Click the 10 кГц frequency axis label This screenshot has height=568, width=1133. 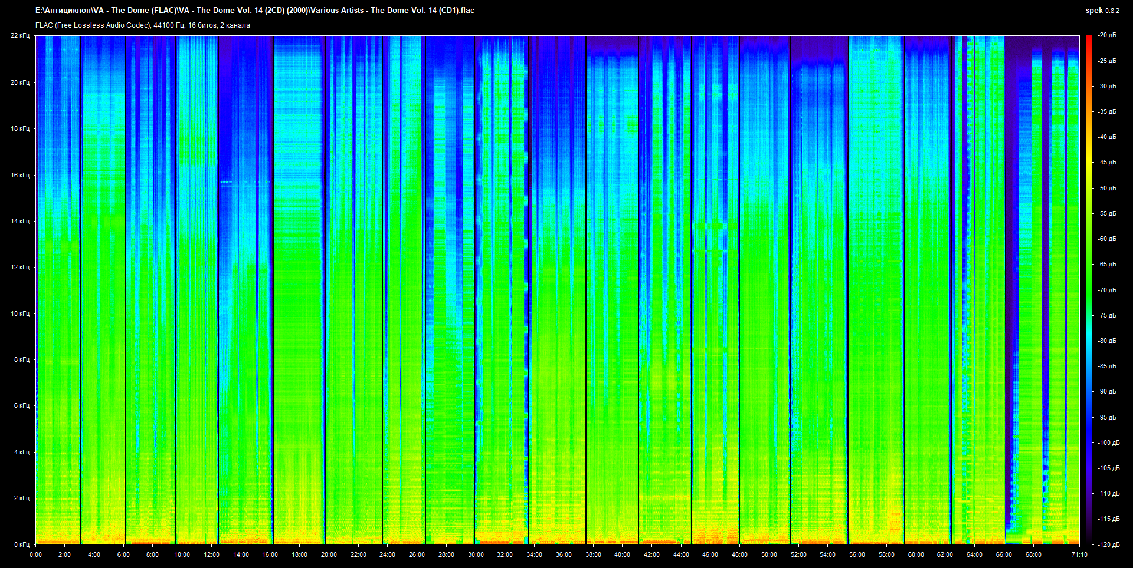point(20,313)
